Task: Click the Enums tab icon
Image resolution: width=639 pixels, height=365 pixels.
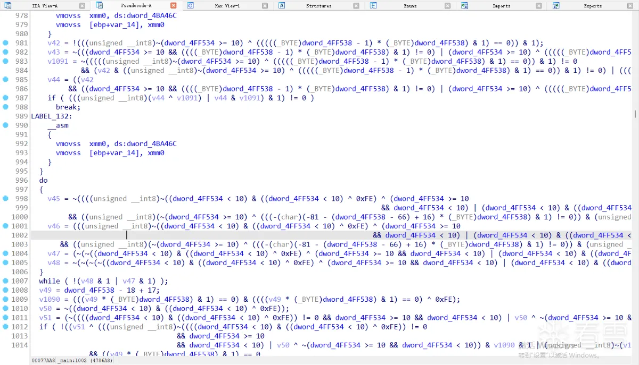Action: coord(373,5)
